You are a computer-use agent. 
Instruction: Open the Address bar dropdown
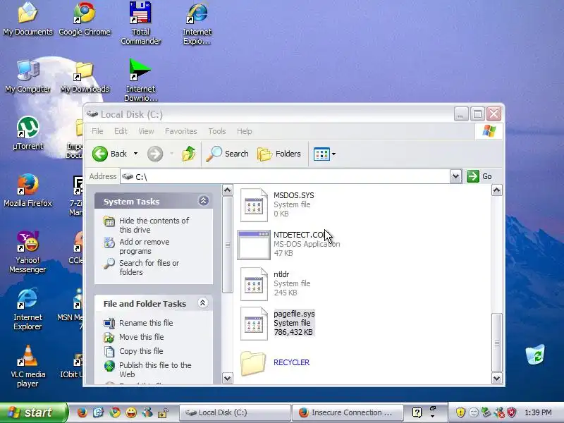(455, 176)
